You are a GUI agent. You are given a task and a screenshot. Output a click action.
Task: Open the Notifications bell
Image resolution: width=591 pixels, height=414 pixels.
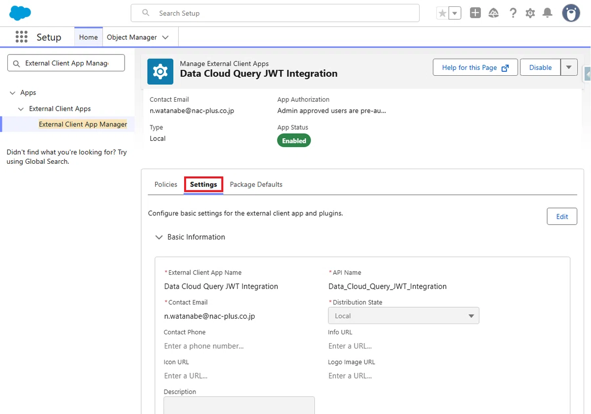click(x=547, y=13)
